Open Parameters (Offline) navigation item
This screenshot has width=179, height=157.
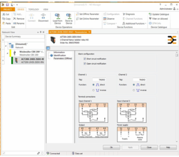click(63, 58)
